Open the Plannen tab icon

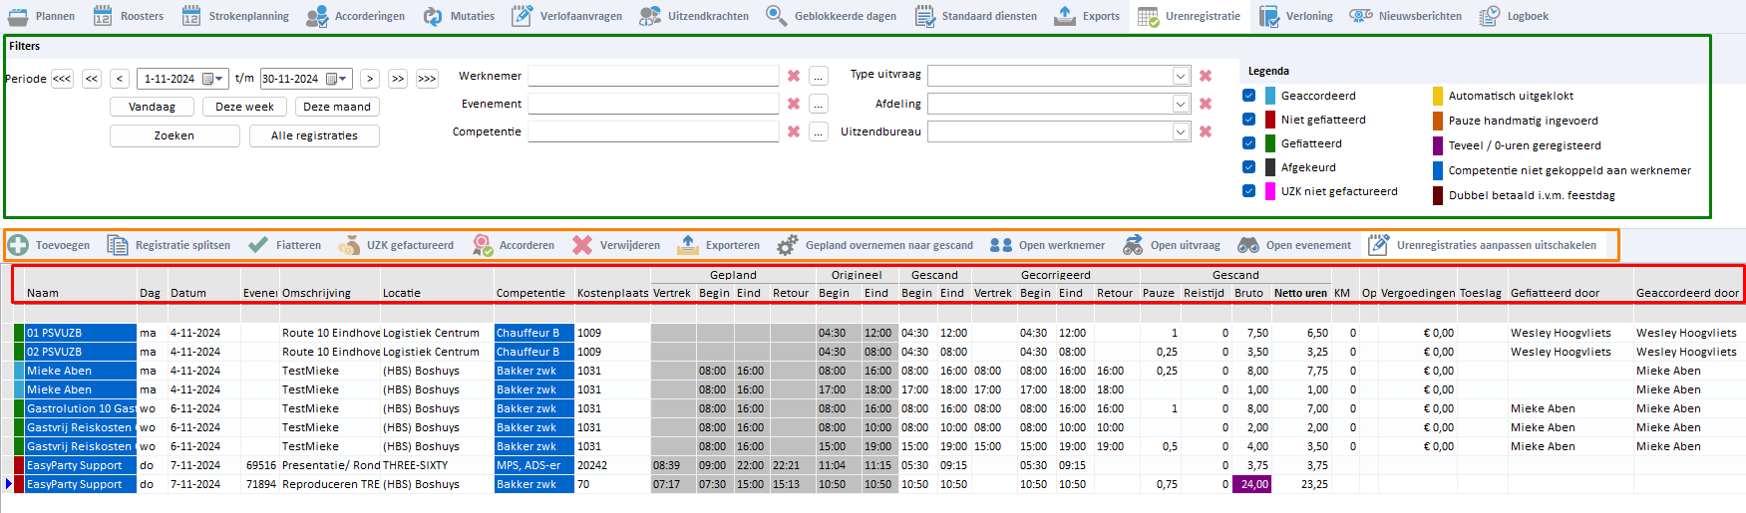pos(18,16)
